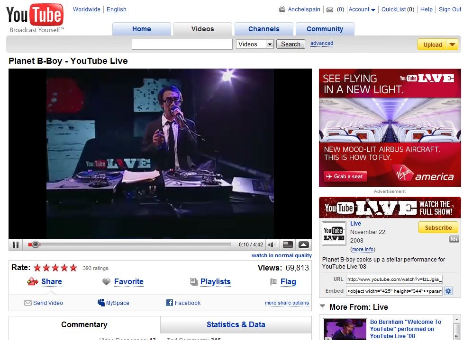Open the Community tab

click(x=325, y=29)
